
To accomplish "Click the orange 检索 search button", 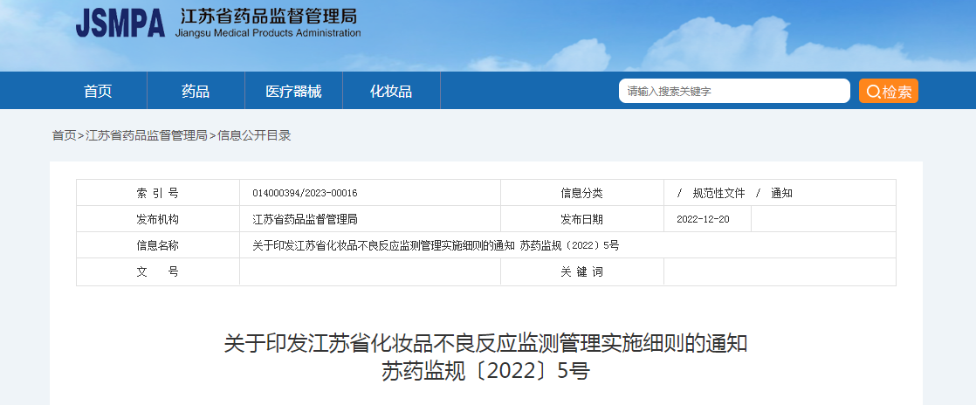I will click(888, 91).
